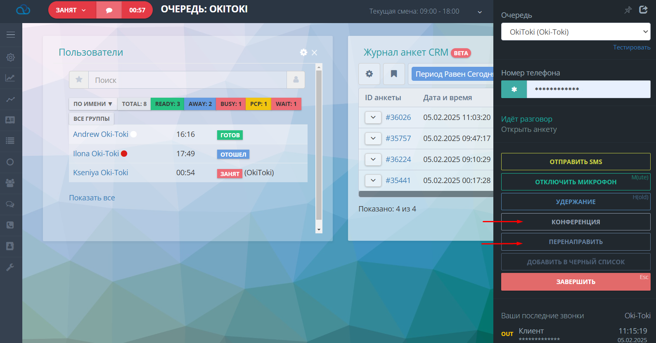Show all users via TOTAL: 8

[134, 104]
